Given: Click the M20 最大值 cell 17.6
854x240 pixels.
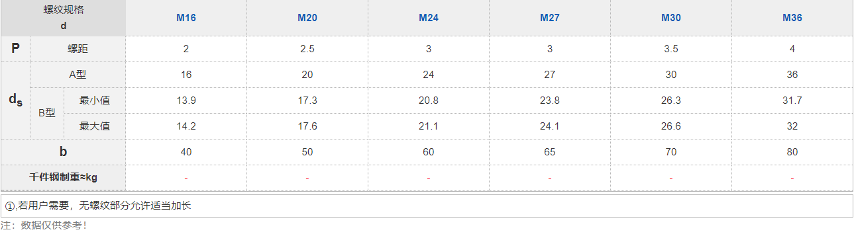Looking at the screenshot, I should click(307, 126).
